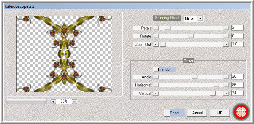Open the Spinning Effect Mirror dropdown

click(x=200, y=18)
